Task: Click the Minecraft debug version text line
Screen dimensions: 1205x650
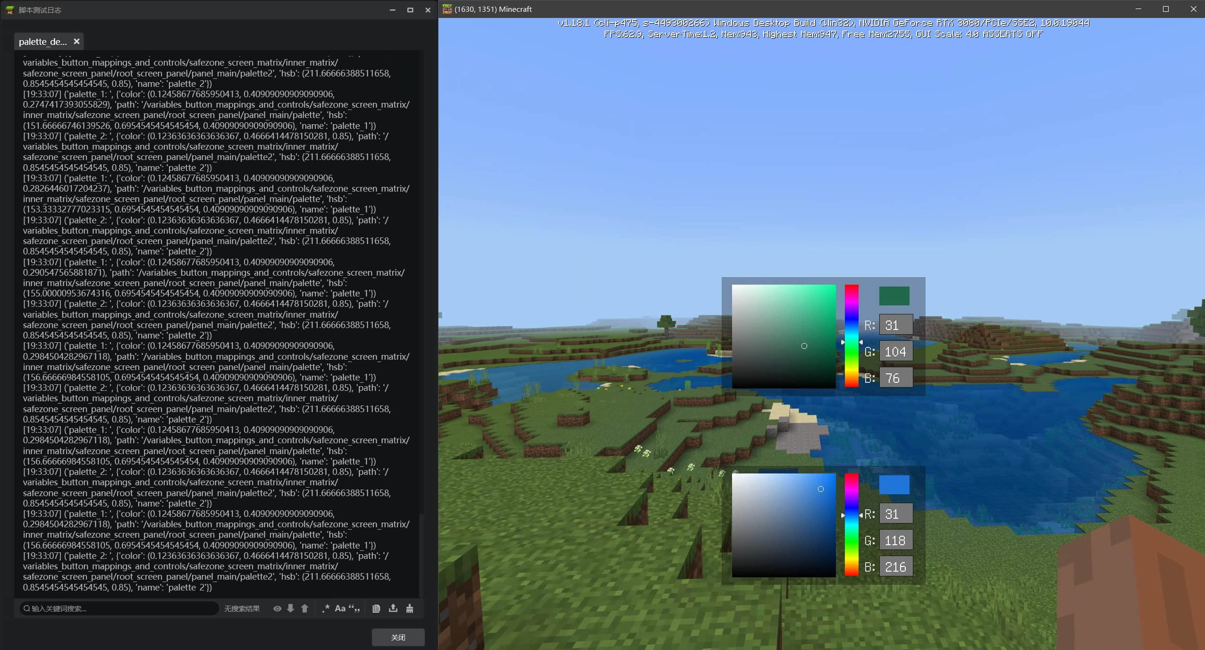Action: pyautogui.click(x=823, y=23)
